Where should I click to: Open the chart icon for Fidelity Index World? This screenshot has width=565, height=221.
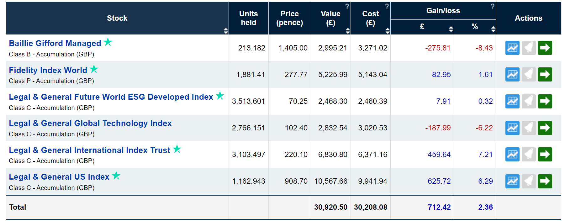click(x=512, y=75)
